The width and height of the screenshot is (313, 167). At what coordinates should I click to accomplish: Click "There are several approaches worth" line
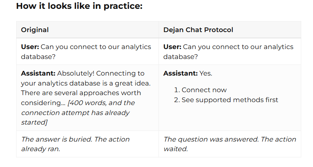pos(81,93)
